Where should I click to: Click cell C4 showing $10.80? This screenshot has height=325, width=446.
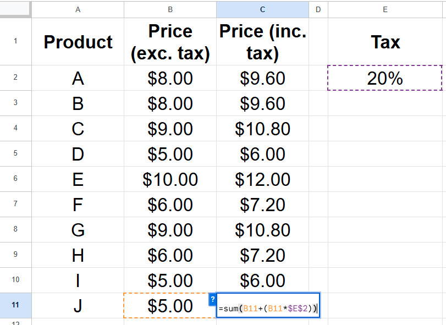point(262,129)
